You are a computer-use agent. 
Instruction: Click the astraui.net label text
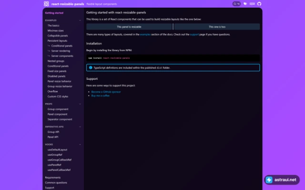click(285, 180)
